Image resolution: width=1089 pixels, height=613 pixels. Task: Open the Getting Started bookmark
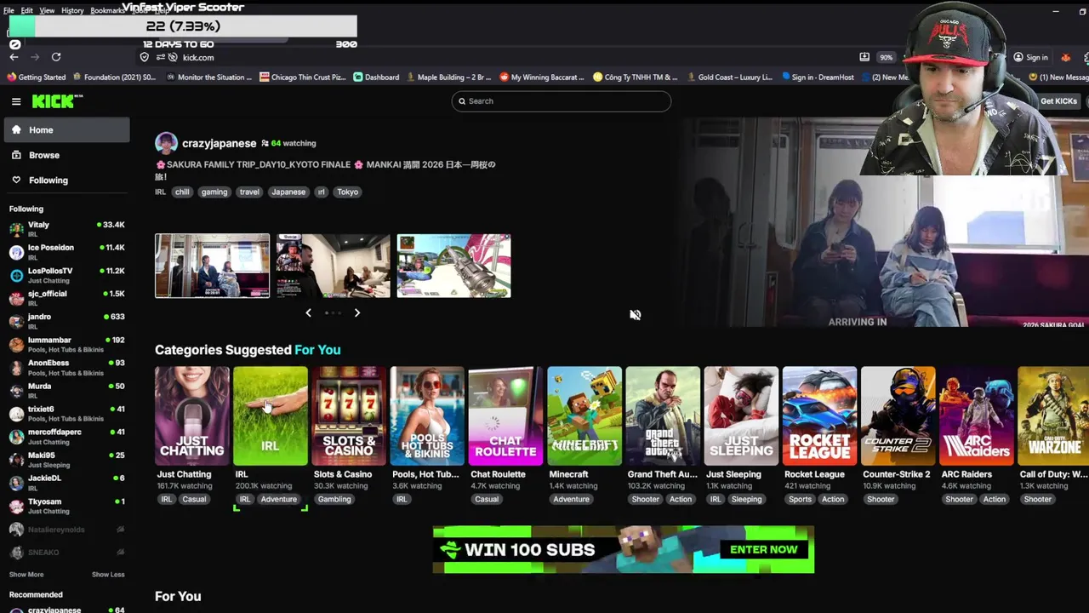coord(37,77)
